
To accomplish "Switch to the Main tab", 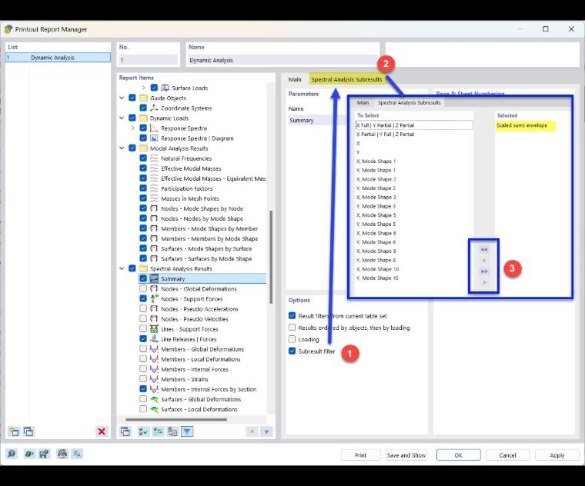I will coord(295,79).
